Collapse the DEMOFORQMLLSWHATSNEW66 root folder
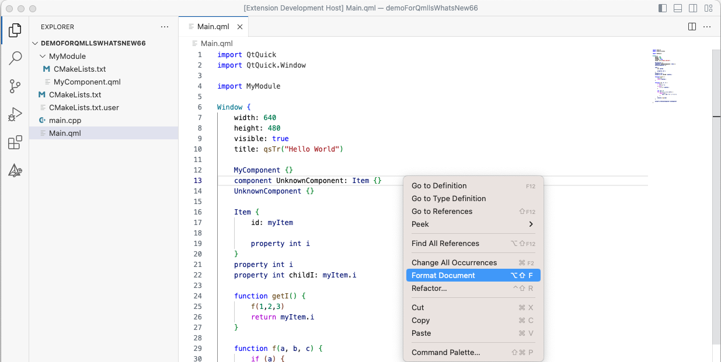 pyautogui.click(x=36, y=43)
